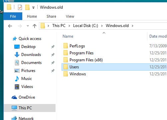Select the Windows folder name in file list
Viewport: 167px width, 120px height.
click(x=78, y=74)
